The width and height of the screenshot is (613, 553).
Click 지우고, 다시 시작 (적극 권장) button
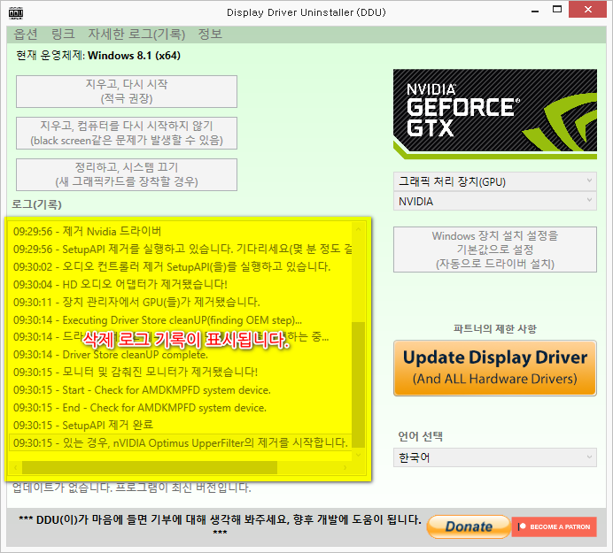(x=127, y=91)
